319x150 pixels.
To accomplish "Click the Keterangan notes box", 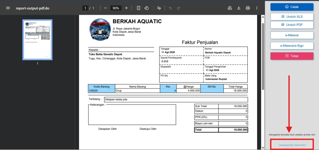I will pos(132,115).
